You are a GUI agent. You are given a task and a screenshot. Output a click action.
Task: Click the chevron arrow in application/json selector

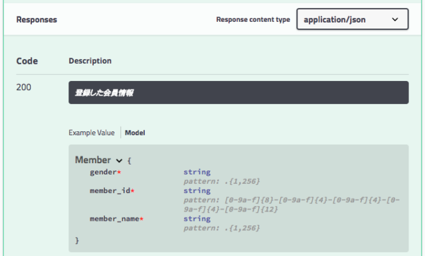coord(395,19)
